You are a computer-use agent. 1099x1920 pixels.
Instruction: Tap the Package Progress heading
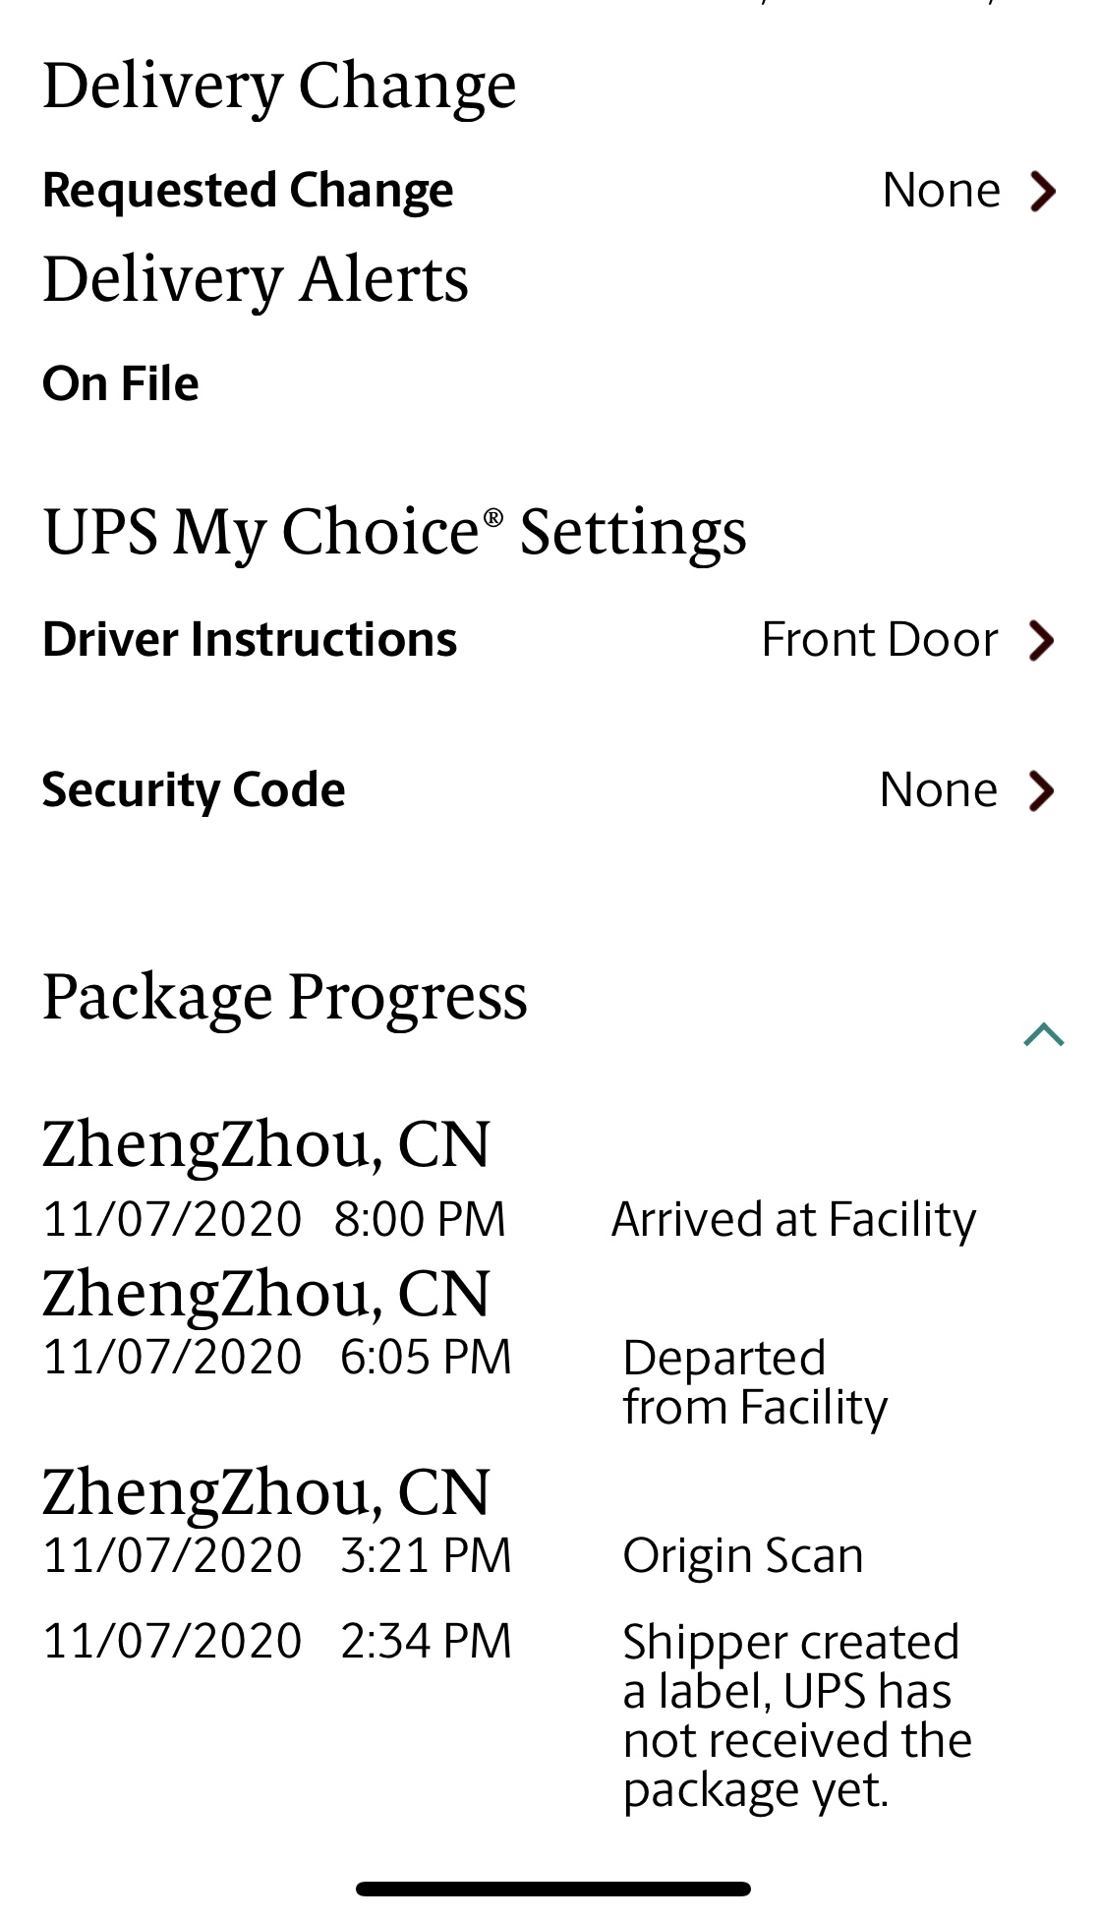click(x=285, y=997)
